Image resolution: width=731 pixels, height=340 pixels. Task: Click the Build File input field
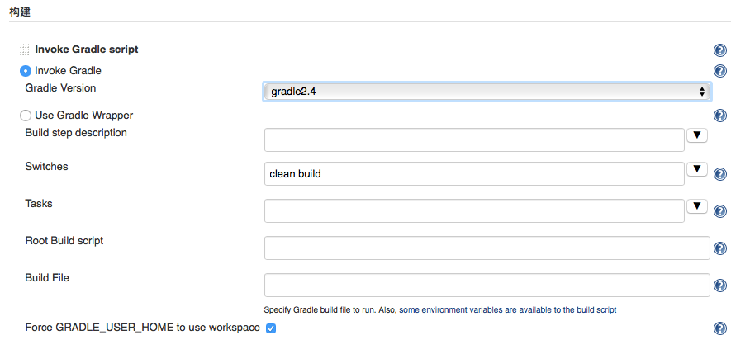point(487,285)
